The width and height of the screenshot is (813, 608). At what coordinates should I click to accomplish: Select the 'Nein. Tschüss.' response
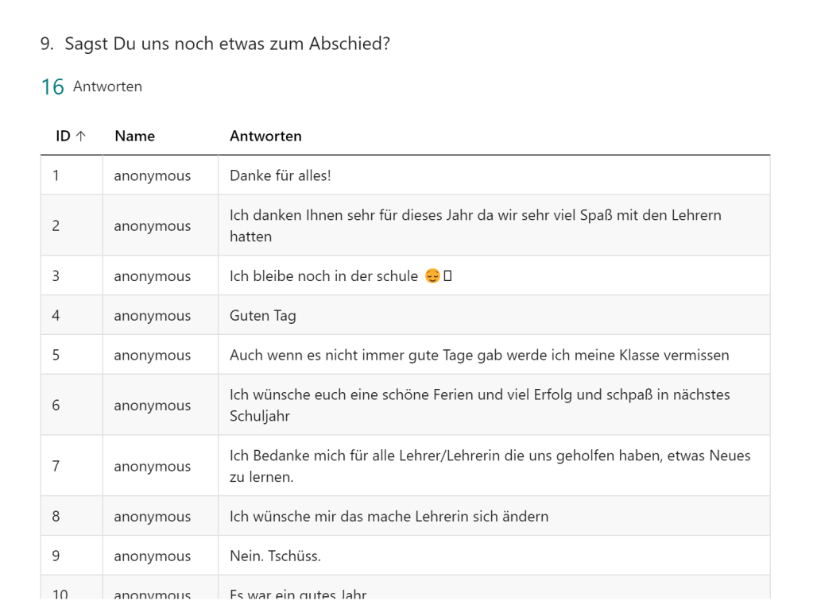pos(275,556)
